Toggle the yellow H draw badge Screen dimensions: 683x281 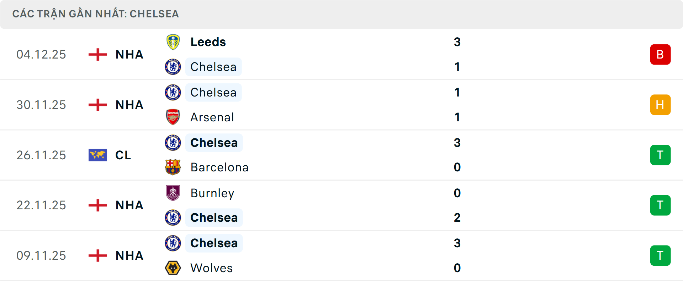(660, 105)
